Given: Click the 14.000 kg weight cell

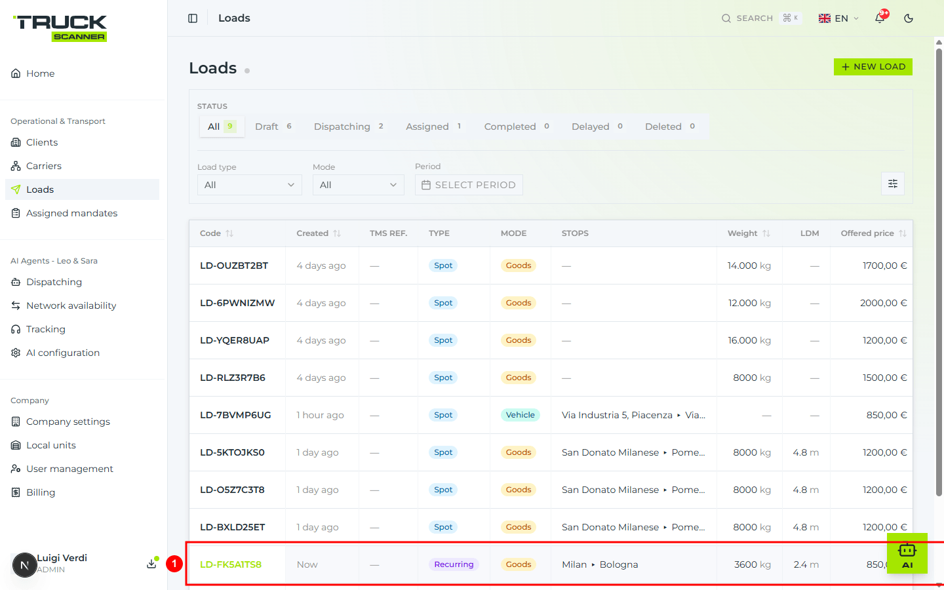Looking at the screenshot, I should coord(749,265).
